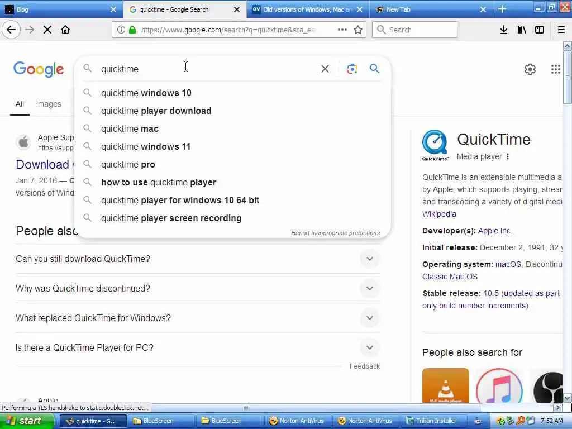572x429 pixels.
Task: Submit search with blue magnifier icon
Action: tap(374, 68)
